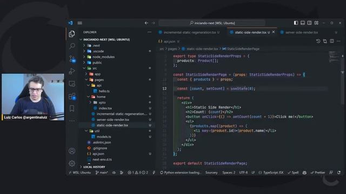The height and width of the screenshot is (194, 346).
Task: Open models.ts in the explorer
Action: pos(104,137)
